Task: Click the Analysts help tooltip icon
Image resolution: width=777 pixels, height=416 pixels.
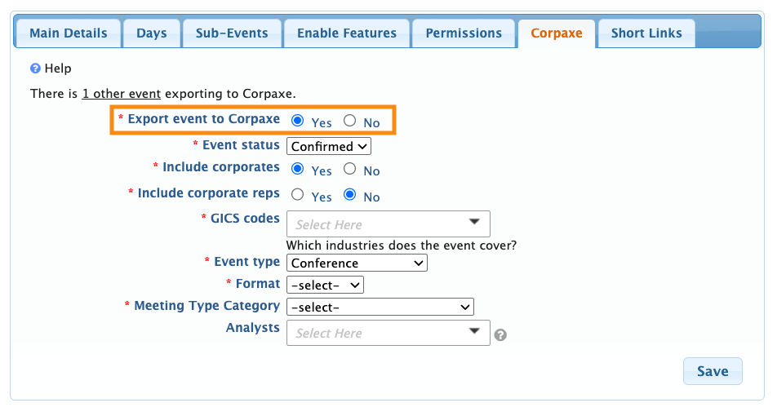Action: click(x=501, y=334)
